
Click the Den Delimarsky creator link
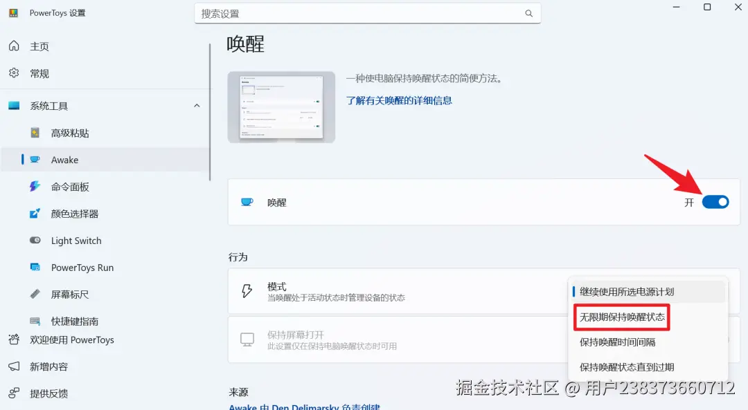303,407
